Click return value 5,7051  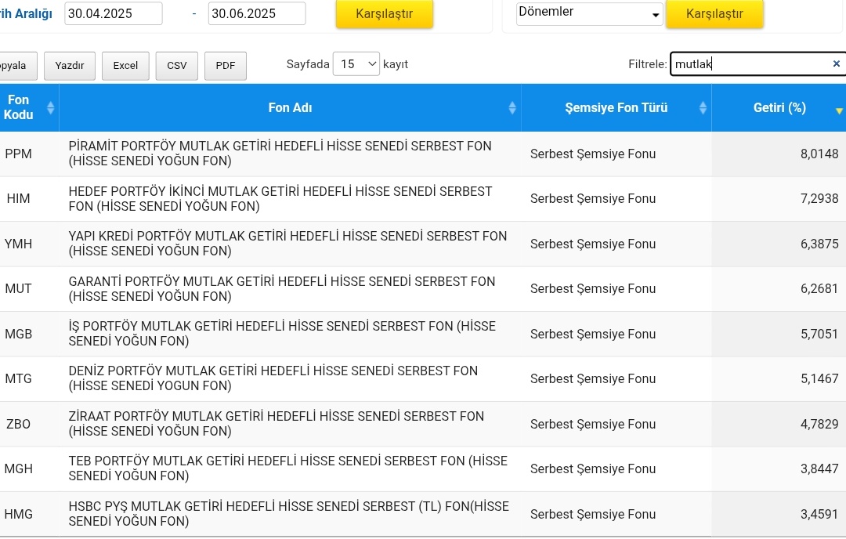pyautogui.click(x=819, y=334)
